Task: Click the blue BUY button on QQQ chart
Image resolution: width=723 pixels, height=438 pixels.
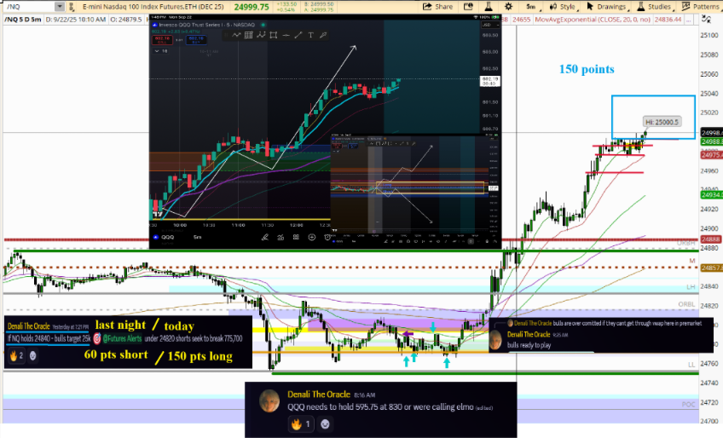Action: [x=195, y=40]
